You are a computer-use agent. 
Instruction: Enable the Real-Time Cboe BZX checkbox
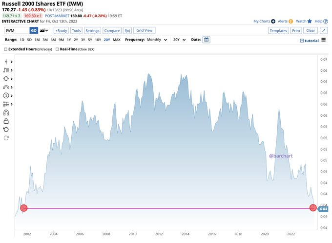[x=57, y=49]
